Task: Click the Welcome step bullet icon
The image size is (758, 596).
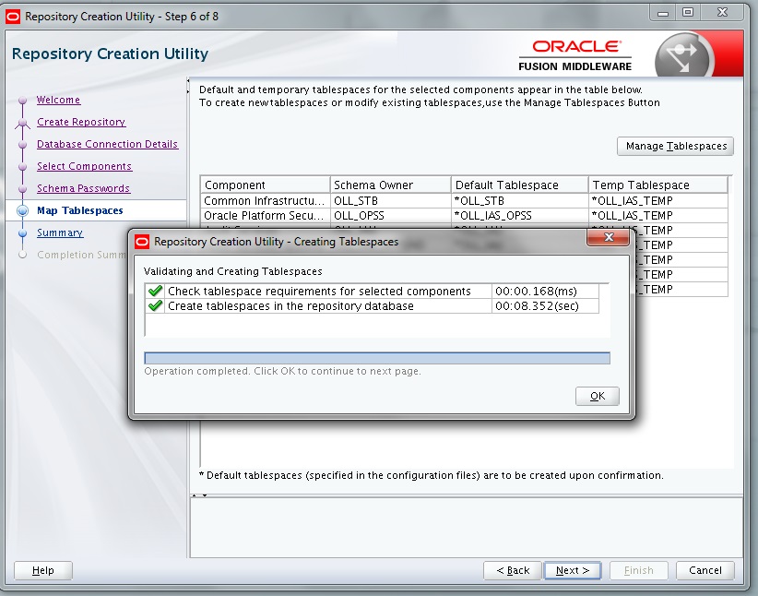Action: pyautogui.click(x=22, y=101)
